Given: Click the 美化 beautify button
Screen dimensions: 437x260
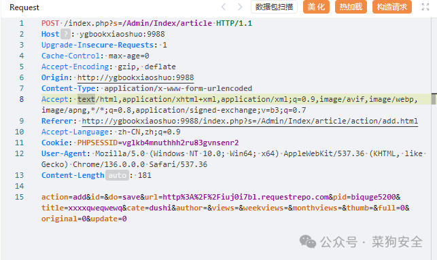Looking at the screenshot, I should point(316,7).
